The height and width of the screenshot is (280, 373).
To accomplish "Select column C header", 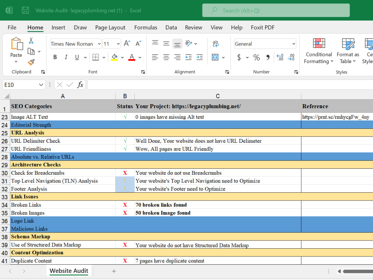I will click(218, 96).
